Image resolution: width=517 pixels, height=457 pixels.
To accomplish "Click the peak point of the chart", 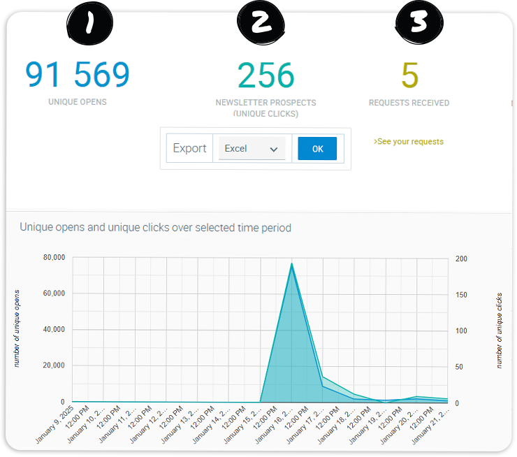I will 291,263.
